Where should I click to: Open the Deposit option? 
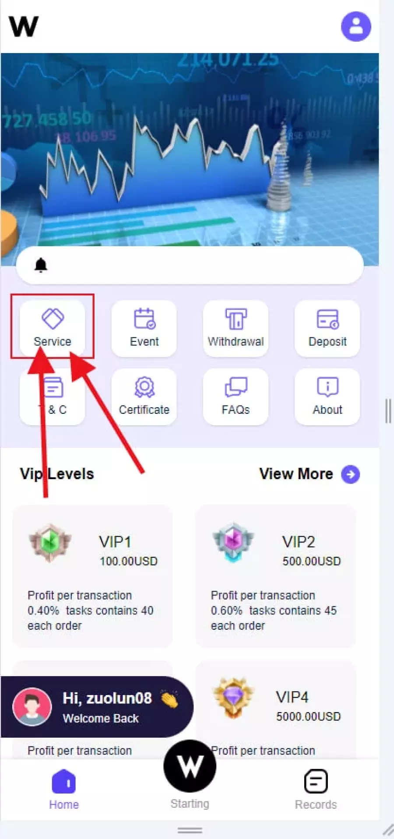327,328
